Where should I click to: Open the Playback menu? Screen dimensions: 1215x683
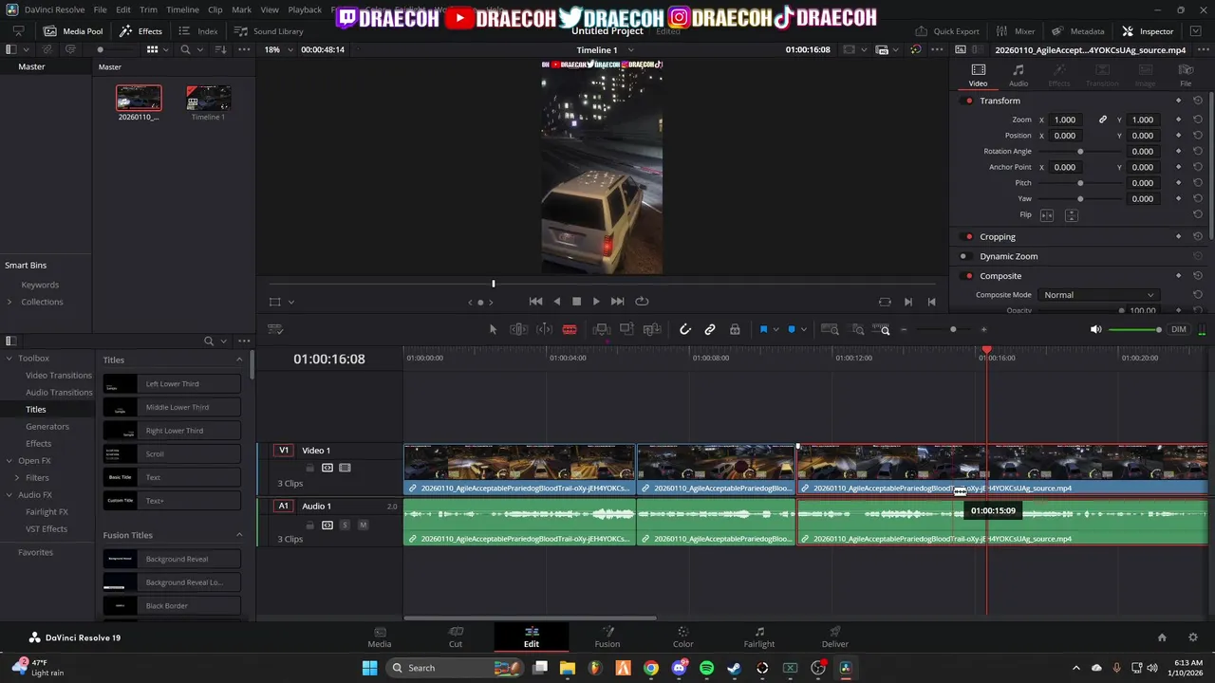click(305, 9)
